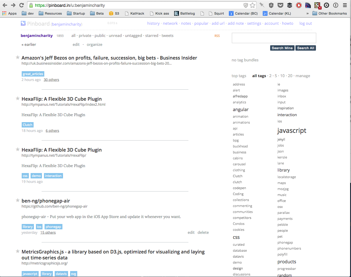
Task: Open the Calendar (BC) bookmark
Action: [243, 13]
